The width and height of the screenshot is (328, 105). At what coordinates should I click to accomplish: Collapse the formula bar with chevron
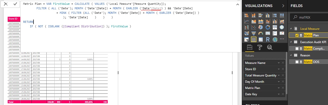[x=238, y=5]
